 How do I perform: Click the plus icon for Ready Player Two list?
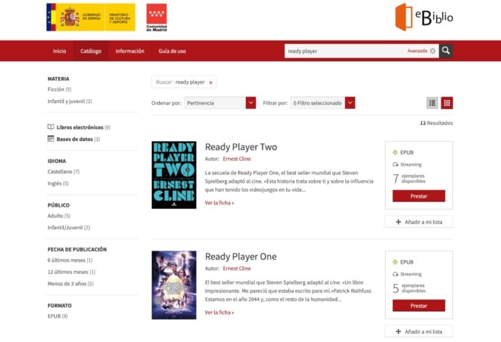[398, 222]
